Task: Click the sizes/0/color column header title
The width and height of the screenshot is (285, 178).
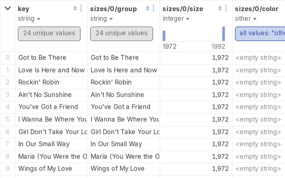Action: [256, 9]
